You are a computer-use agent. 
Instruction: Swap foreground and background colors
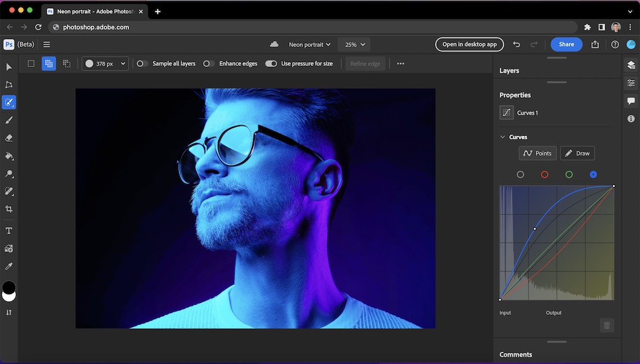(9, 312)
